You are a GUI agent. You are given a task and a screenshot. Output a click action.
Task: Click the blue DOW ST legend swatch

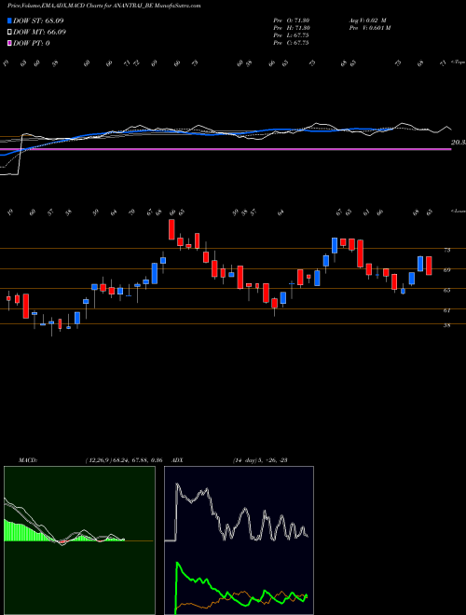tap(10, 20)
